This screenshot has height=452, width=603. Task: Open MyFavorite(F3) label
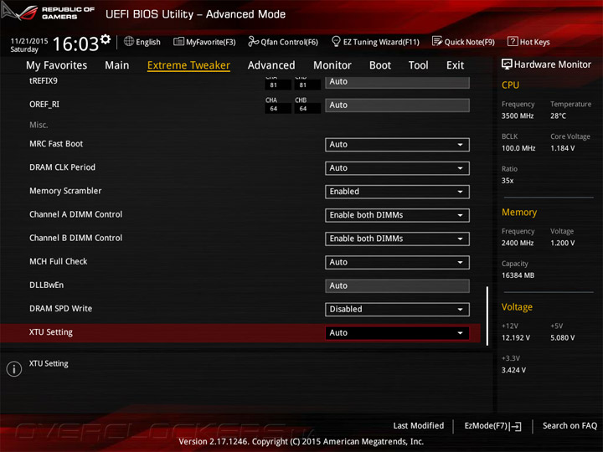[211, 42]
